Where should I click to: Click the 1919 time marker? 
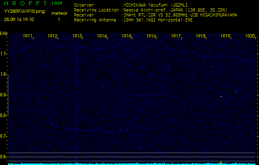pos(225,36)
